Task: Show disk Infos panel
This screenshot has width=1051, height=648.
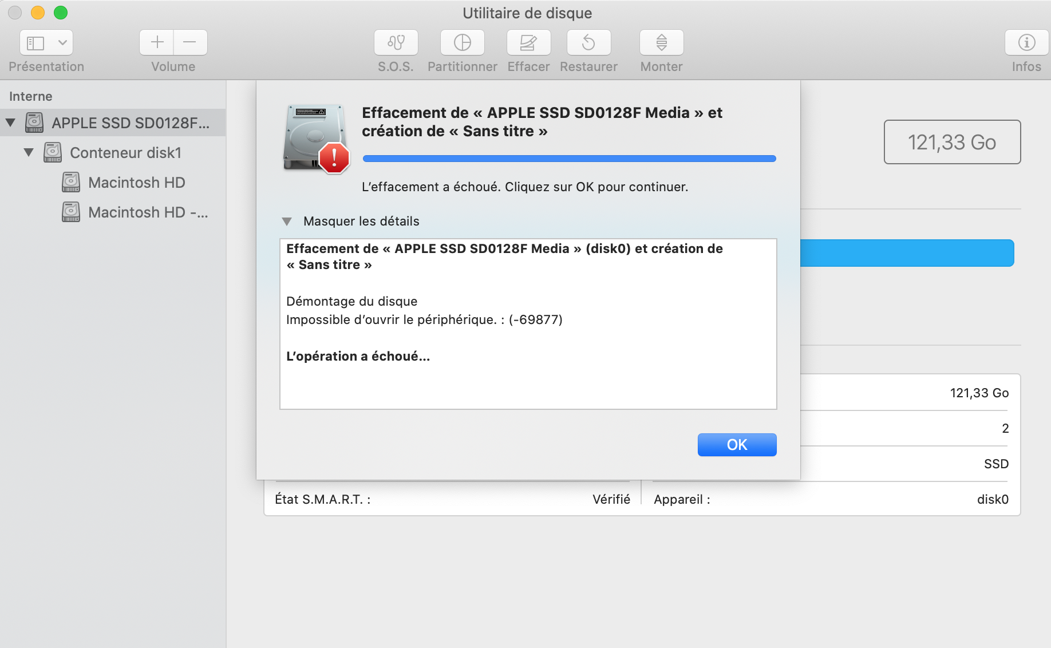Action: [1026, 42]
